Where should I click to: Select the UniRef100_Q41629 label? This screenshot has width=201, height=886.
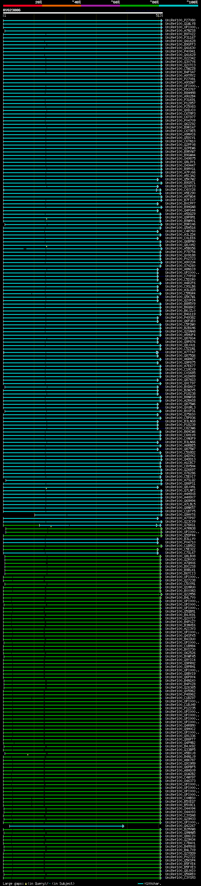(x=180, y=55)
